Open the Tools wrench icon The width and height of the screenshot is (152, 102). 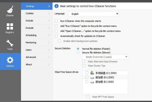click(10, 43)
